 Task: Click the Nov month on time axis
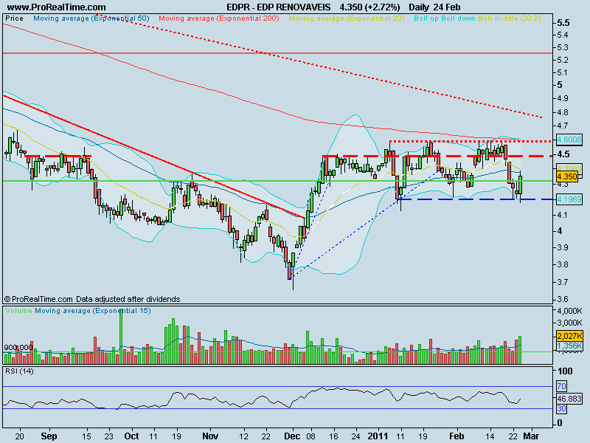coord(210,436)
